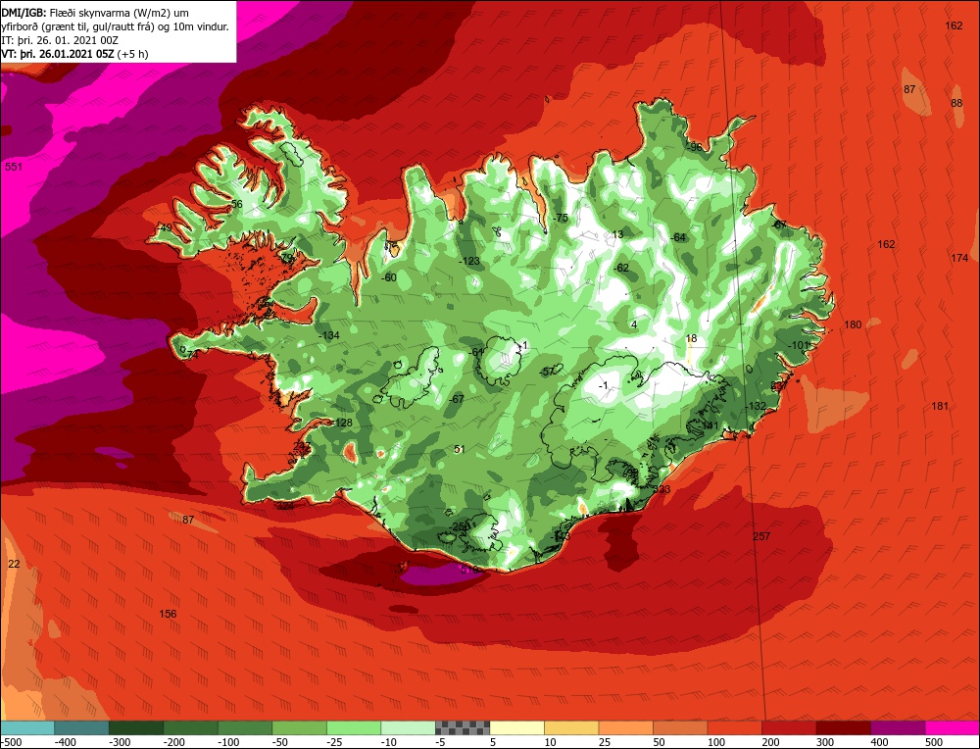This screenshot has width=980, height=749.
Task: Click the dark maroon 300 to 400 legend swatch
Action: click(843, 727)
